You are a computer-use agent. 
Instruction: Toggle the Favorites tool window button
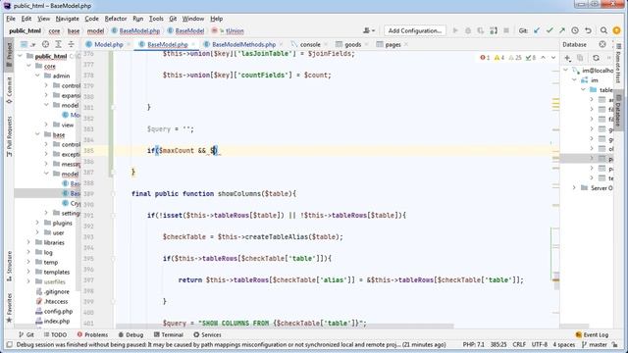(x=9, y=308)
